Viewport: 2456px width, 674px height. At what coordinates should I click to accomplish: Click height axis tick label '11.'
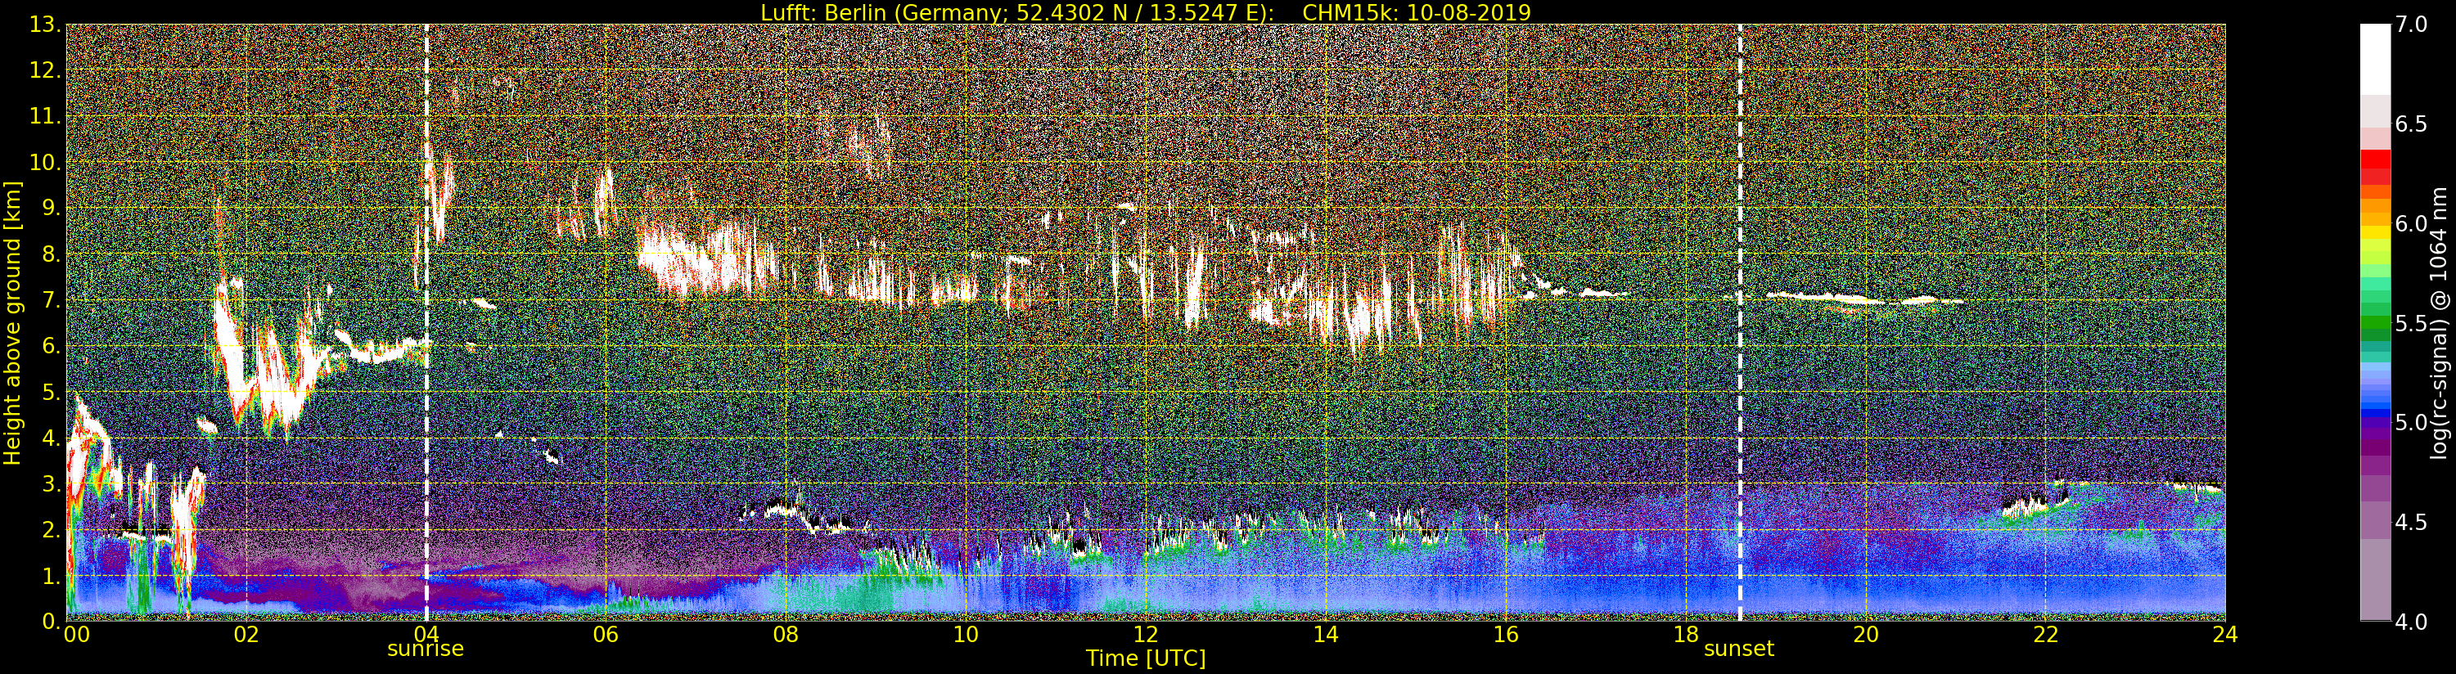point(45,117)
